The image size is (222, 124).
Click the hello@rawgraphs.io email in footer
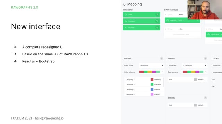[49, 118]
